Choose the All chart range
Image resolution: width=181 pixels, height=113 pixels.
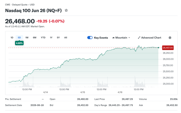point(65,37)
